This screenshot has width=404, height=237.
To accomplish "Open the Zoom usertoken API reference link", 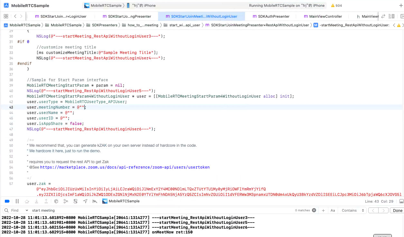I will coord(125,167).
